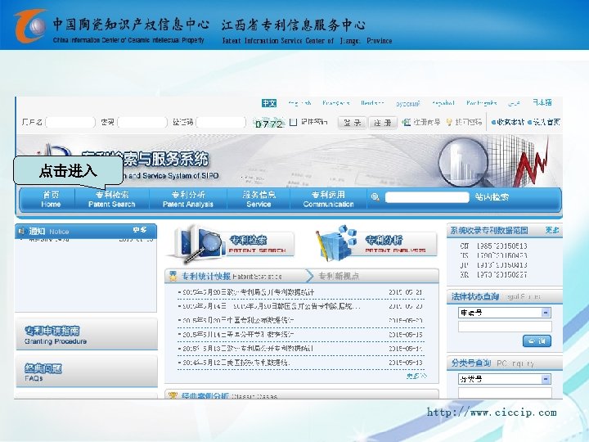
Task: Open the statistics news item dated 2015-05-21
Action: 300,292
